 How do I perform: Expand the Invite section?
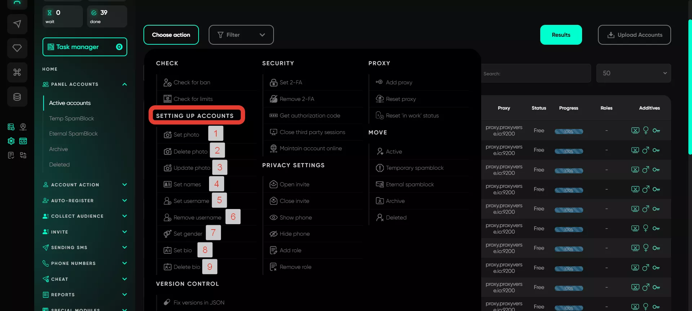(x=125, y=232)
